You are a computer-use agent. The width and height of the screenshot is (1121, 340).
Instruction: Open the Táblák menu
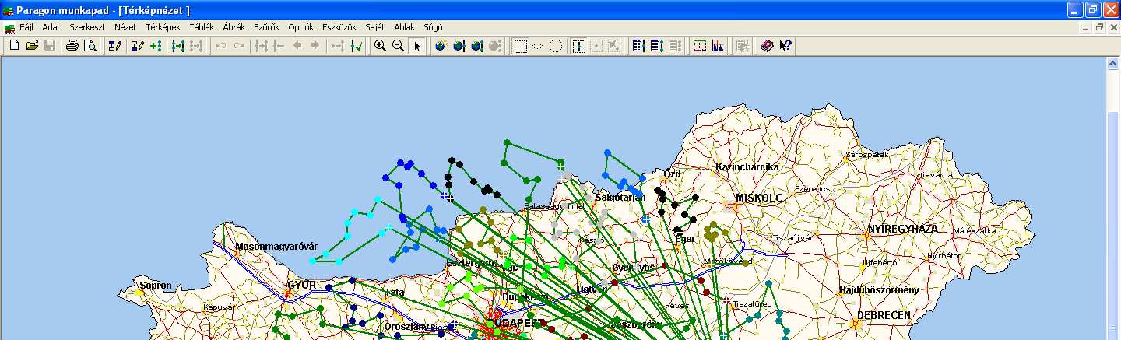[202, 27]
